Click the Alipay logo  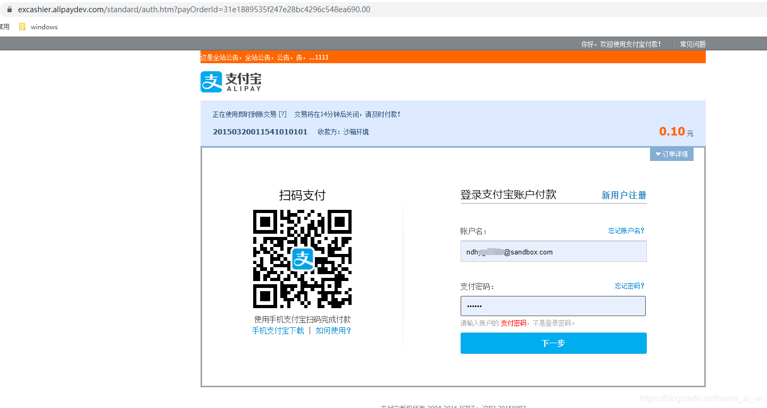click(x=231, y=82)
